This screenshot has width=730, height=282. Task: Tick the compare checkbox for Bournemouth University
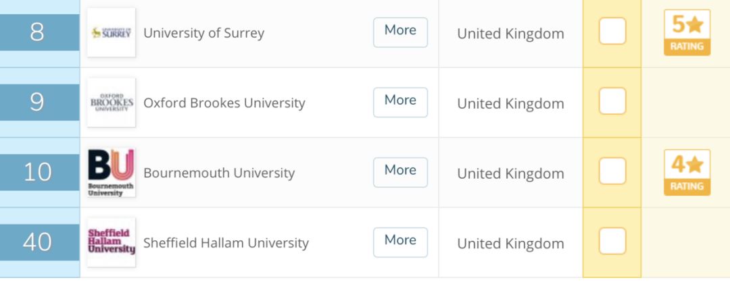(x=612, y=171)
